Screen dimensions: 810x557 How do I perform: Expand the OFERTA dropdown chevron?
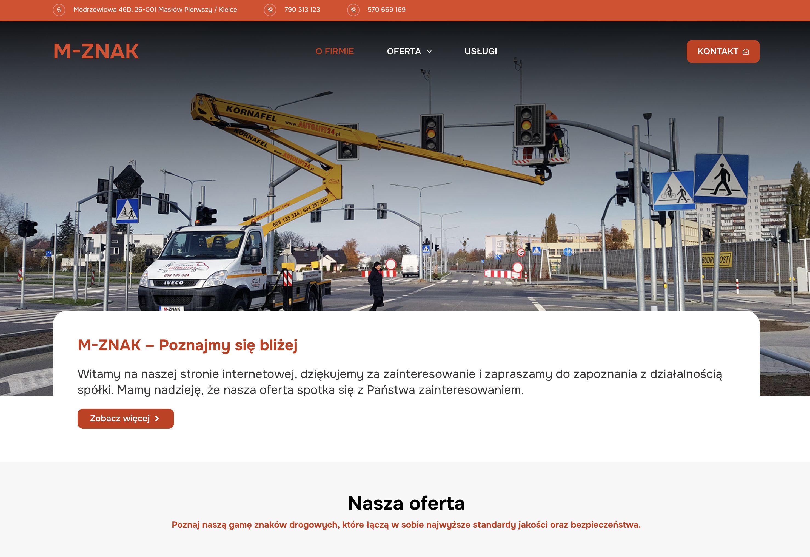(x=429, y=52)
